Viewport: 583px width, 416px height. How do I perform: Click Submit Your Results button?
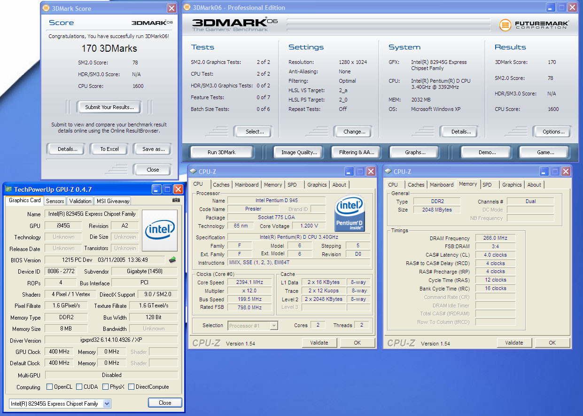(x=109, y=107)
